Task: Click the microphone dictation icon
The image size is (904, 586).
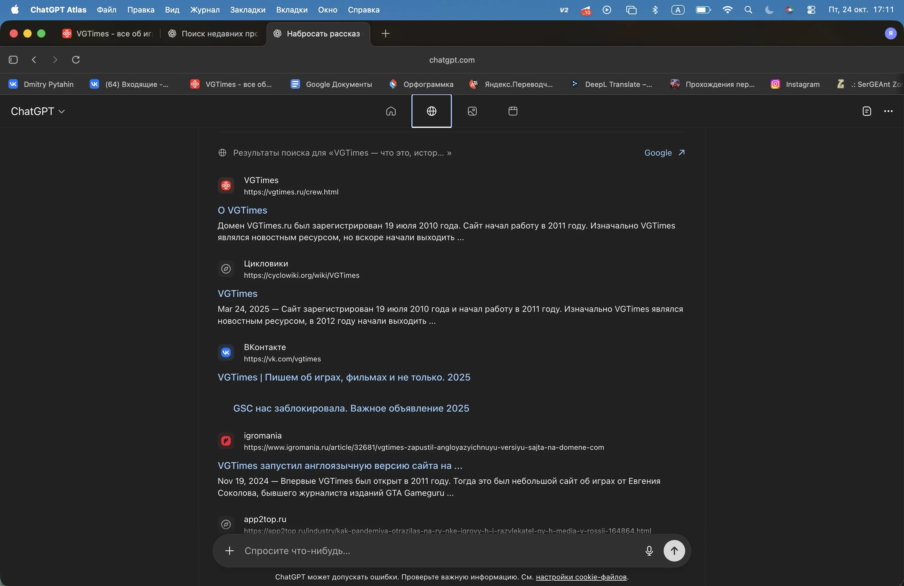Action: pyautogui.click(x=649, y=551)
